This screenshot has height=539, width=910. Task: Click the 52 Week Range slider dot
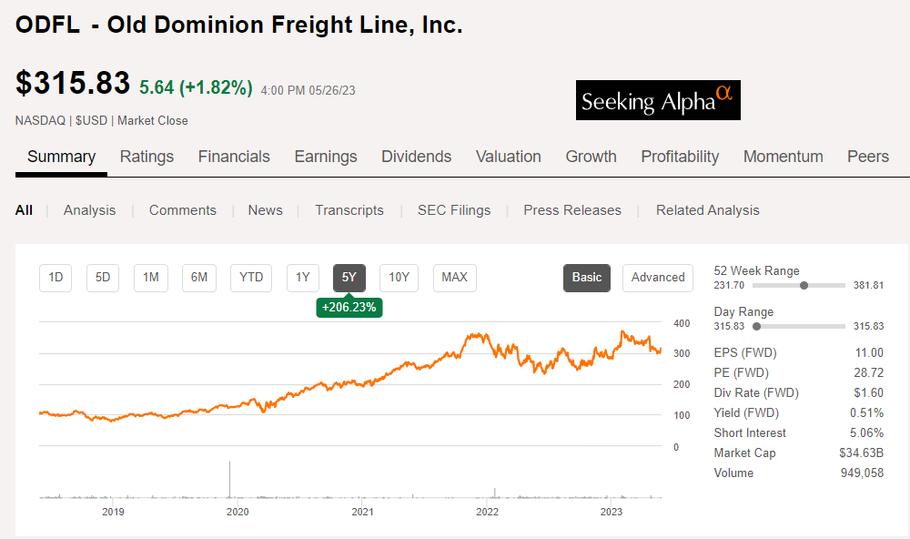tap(804, 285)
